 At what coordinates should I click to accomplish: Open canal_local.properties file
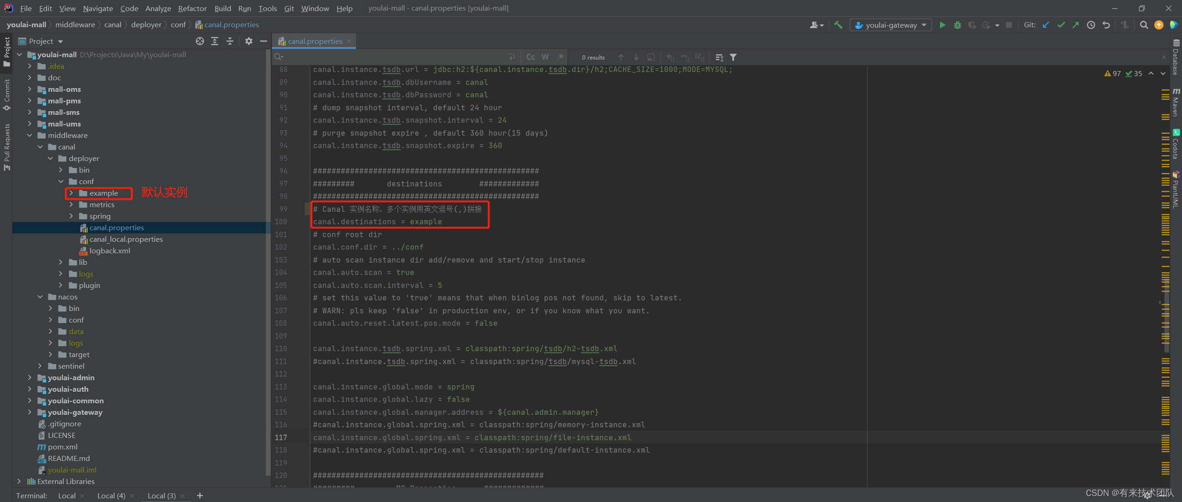(x=126, y=239)
